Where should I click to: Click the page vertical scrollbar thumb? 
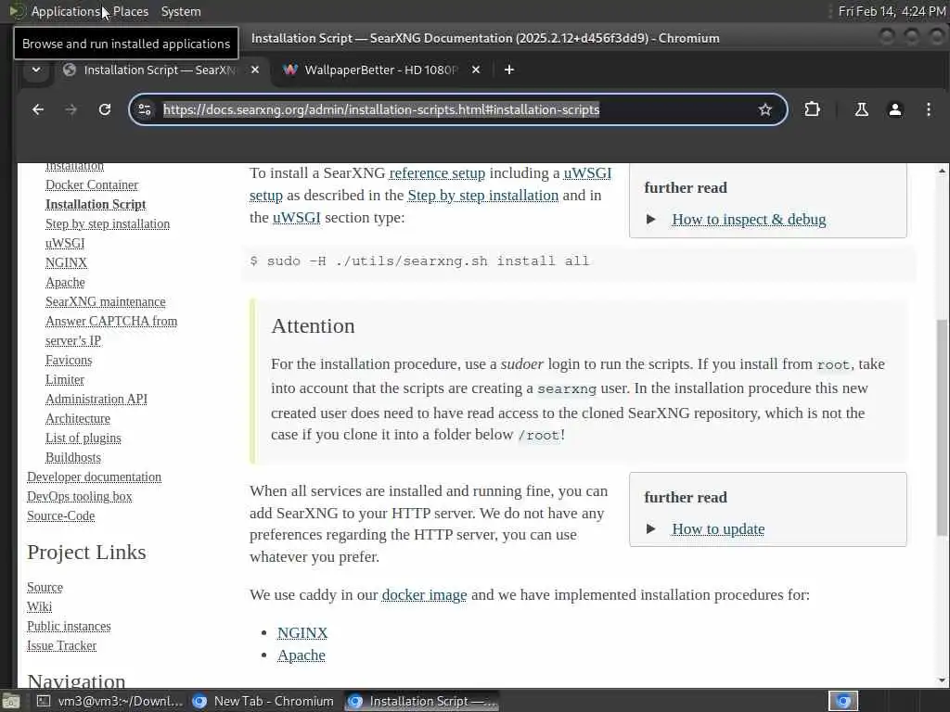click(x=942, y=426)
